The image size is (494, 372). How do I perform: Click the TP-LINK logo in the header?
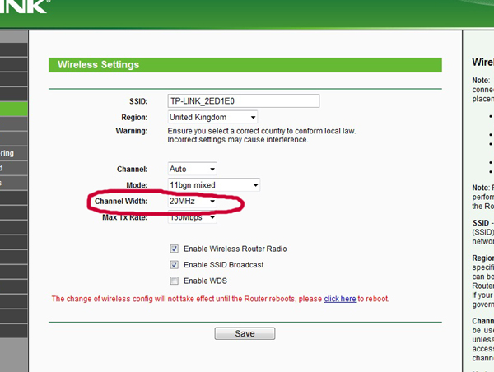23,7
